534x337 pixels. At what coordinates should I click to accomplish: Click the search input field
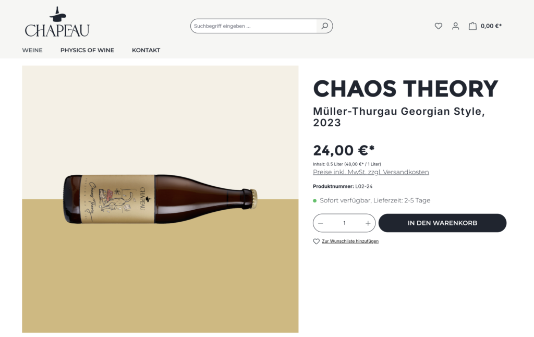[250, 26]
